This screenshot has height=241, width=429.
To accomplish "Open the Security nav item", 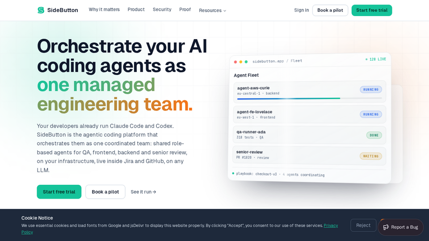I will click(x=162, y=9).
